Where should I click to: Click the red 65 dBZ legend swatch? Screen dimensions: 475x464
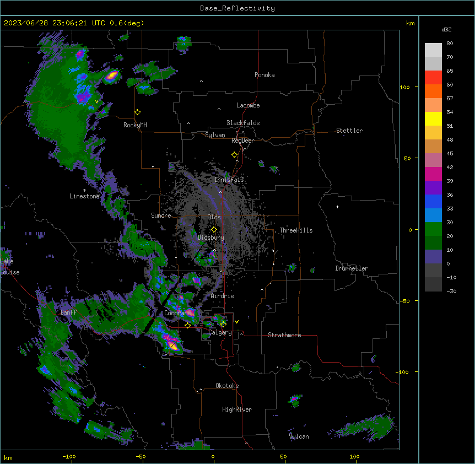coord(433,77)
